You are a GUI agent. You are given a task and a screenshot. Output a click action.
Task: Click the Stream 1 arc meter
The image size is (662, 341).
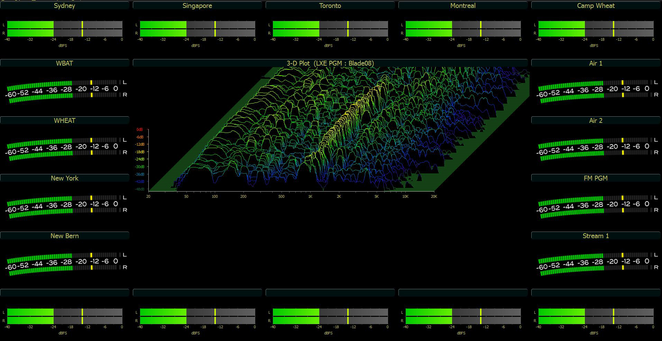[596, 262]
